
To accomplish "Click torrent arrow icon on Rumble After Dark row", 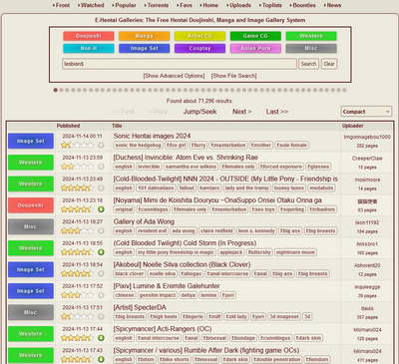I will (x=101, y=359).
